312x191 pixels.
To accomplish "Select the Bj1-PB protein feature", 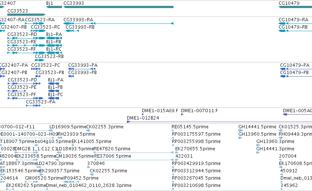I will coord(54,91).
